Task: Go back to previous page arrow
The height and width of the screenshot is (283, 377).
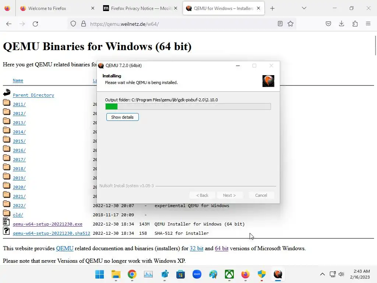Action: point(9,24)
